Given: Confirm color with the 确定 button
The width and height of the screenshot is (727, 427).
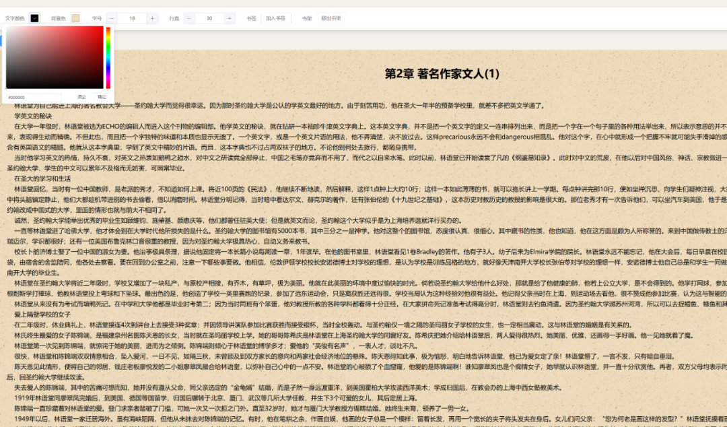Looking at the screenshot, I should [x=102, y=97].
